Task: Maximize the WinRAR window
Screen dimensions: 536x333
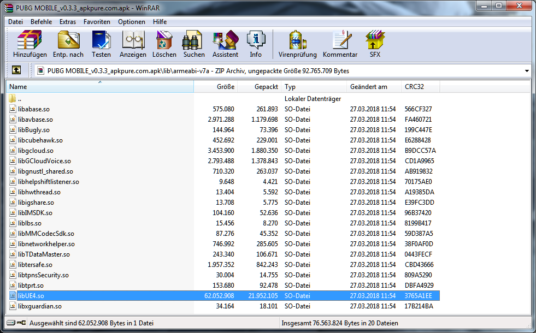Action: 499,6
